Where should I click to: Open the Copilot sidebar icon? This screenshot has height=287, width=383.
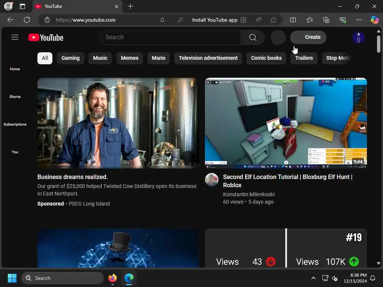coord(374,20)
